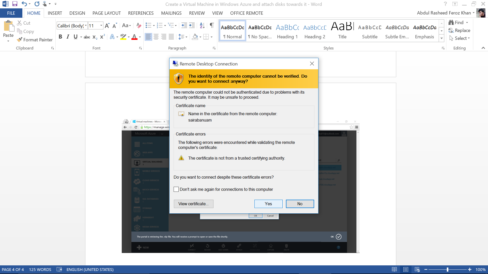Apply the Heading 1 style
This screenshot has width=488, height=274.
(287, 31)
